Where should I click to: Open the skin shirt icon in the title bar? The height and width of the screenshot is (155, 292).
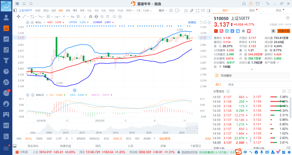(258, 4)
